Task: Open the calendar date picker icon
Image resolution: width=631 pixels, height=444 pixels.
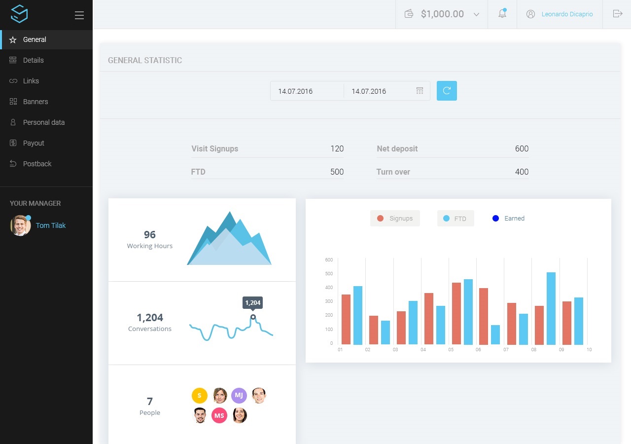Action: coord(420,91)
